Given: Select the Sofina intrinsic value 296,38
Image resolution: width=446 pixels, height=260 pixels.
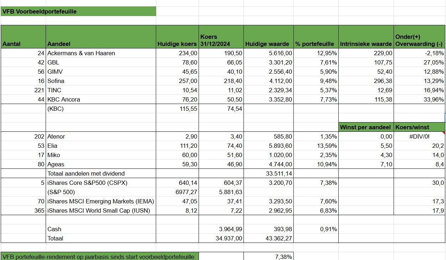Looking at the screenshot, I should coord(366,81).
